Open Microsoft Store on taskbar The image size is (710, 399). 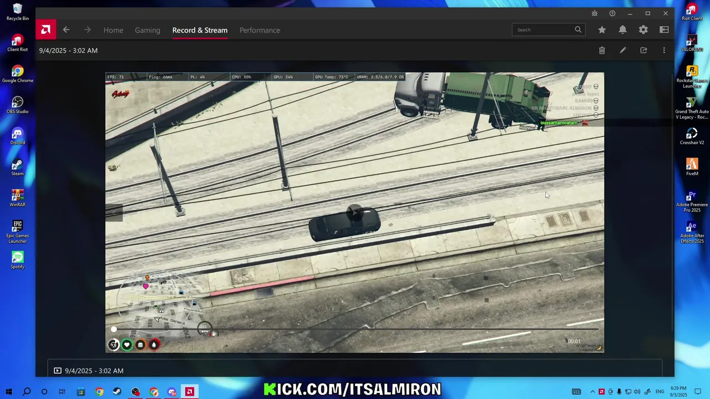pos(80,392)
